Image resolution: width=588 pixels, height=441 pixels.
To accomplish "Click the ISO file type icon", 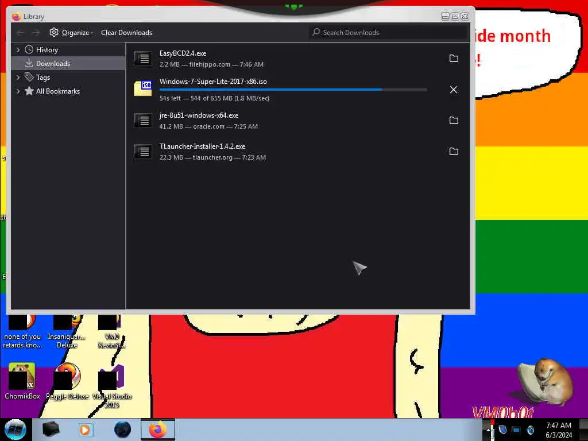I will pos(143,88).
